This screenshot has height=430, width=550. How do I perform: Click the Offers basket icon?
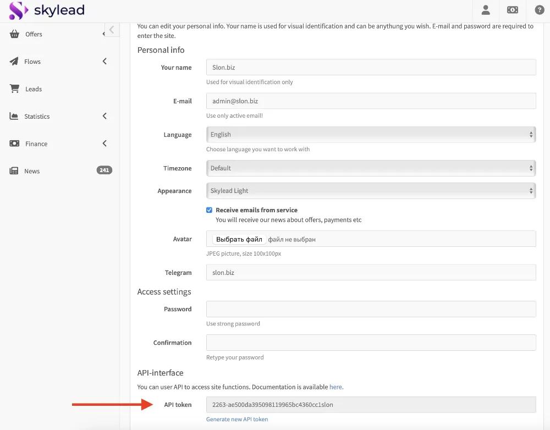(x=14, y=34)
